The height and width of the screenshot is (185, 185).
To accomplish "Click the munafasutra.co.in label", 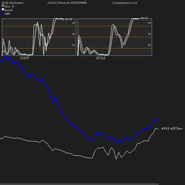I will click(x=125, y=3).
